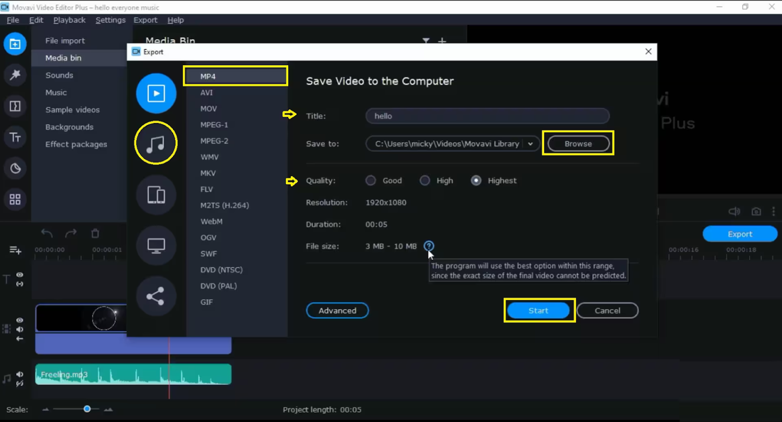Select the Save Audio music note category
This screenshot has height=422, width=782.
pos(156,143)
